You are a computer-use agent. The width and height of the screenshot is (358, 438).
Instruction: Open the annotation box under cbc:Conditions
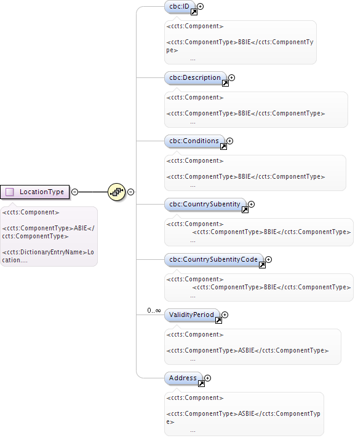tap(255, 173)
